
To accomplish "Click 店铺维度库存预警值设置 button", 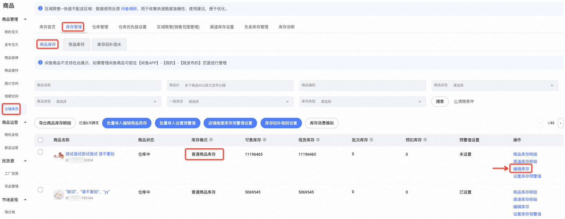I will click(230, 123).
